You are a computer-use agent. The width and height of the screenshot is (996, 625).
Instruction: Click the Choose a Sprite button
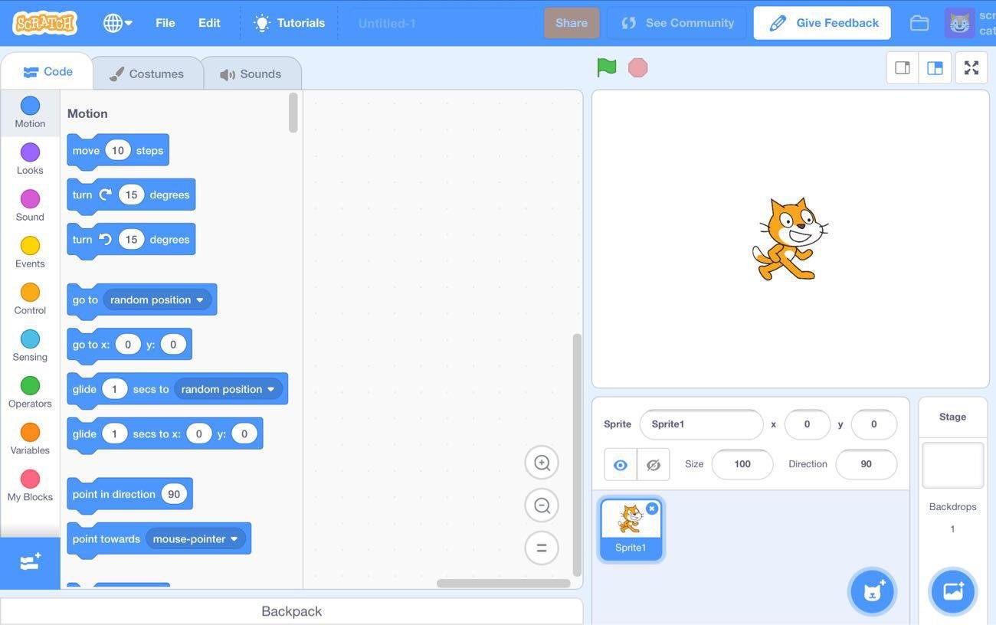point(872,591)
